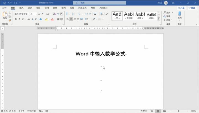Justify the paragraph text
Viewport: 199px width, 113px height.
(78, 19)
